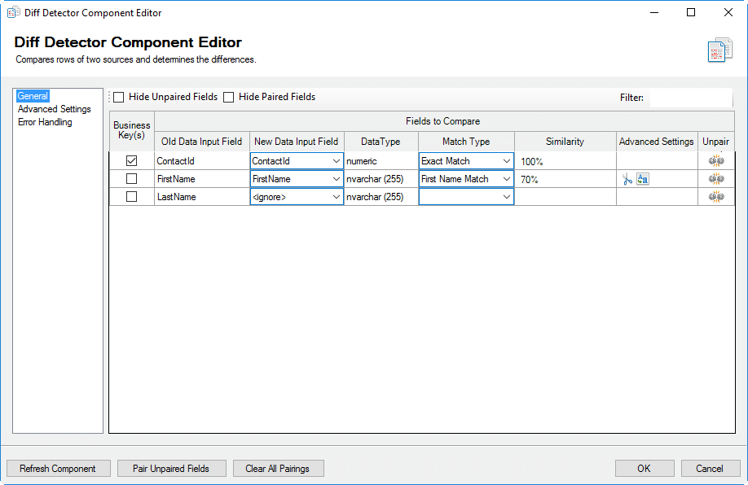Unpair the ContactId field pairing icon
The height and width of the screenshot is (485, 748).
coord(716,160)
